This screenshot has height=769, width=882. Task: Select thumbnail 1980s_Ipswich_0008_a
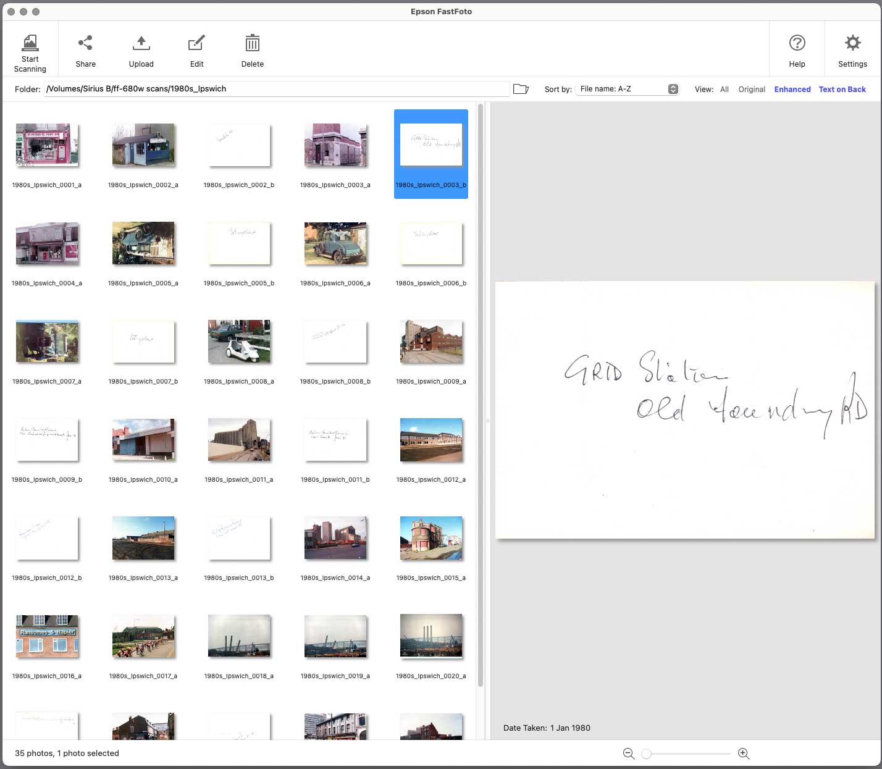239,342
